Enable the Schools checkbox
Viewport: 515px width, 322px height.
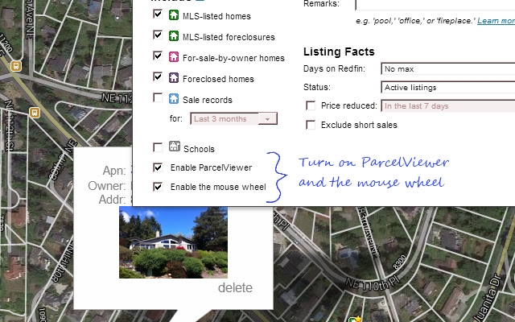(158, 147)
